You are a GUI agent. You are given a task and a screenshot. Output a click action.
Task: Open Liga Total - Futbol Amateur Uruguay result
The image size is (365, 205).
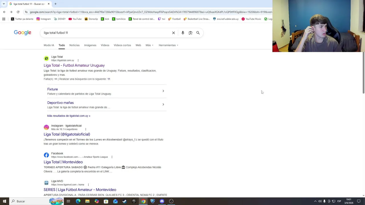tap(74, 65)
